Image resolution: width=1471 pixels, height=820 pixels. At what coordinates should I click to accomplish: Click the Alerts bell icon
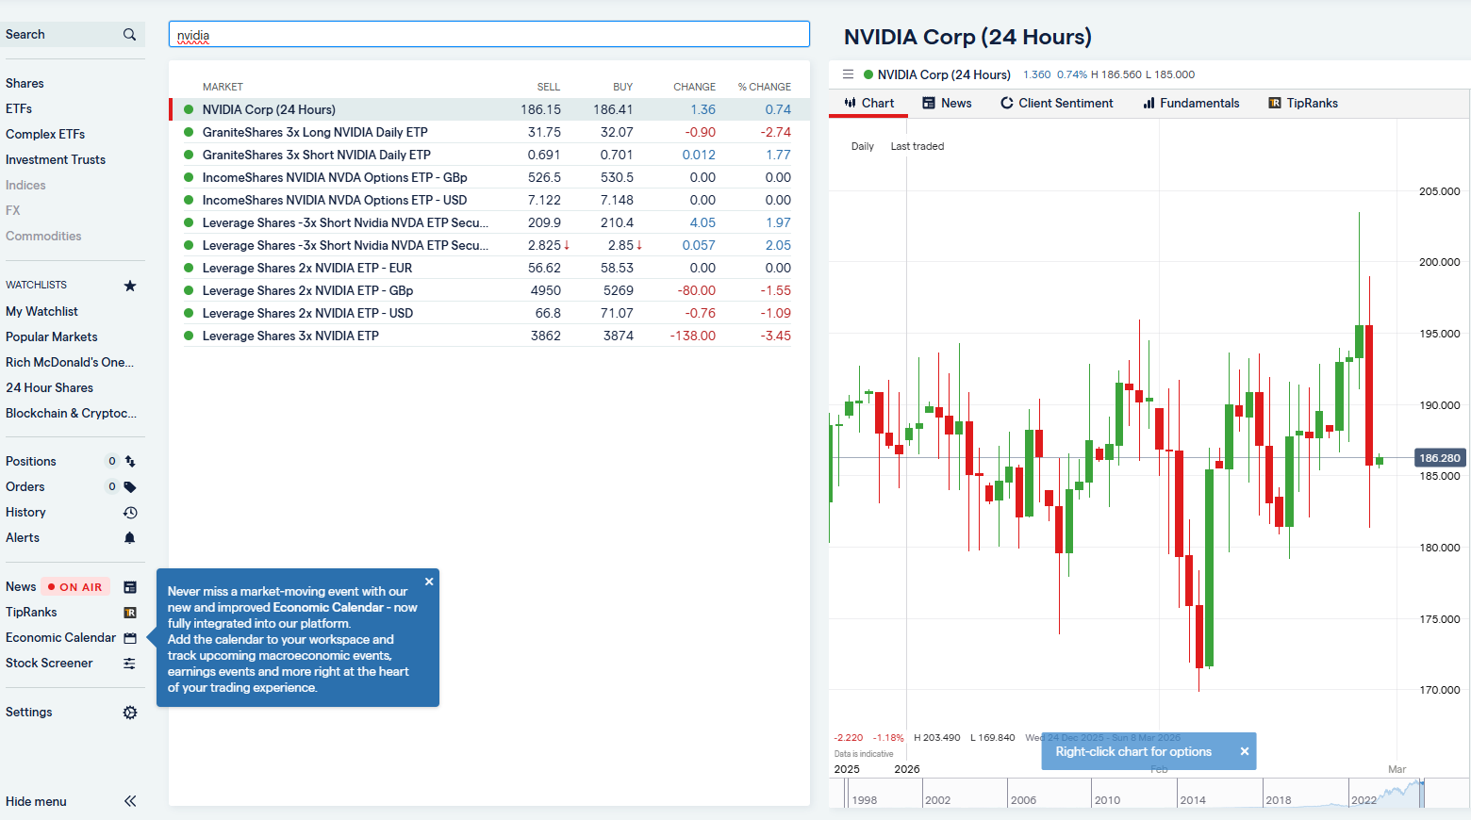pos(130,537)
